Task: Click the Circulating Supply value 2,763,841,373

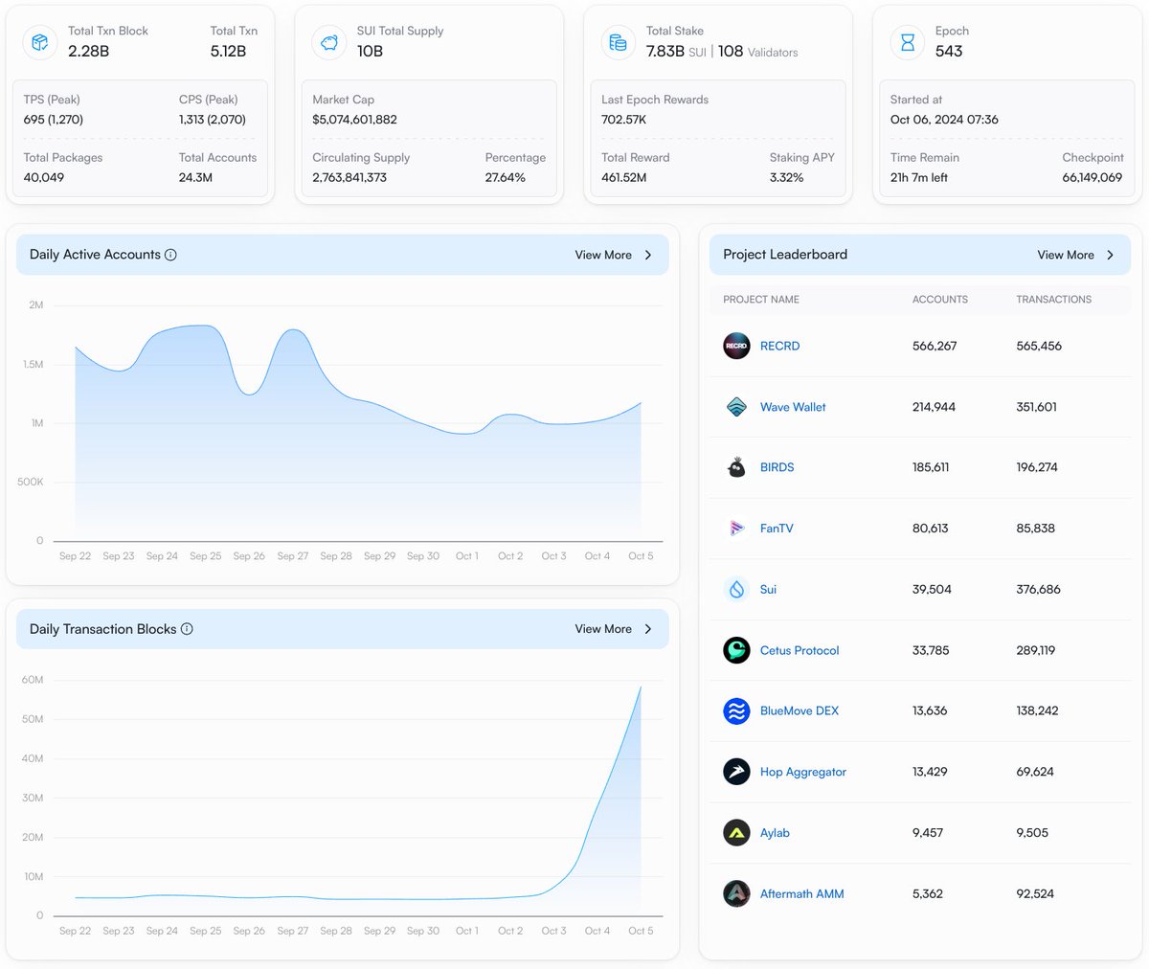Action: coord(349,177)
